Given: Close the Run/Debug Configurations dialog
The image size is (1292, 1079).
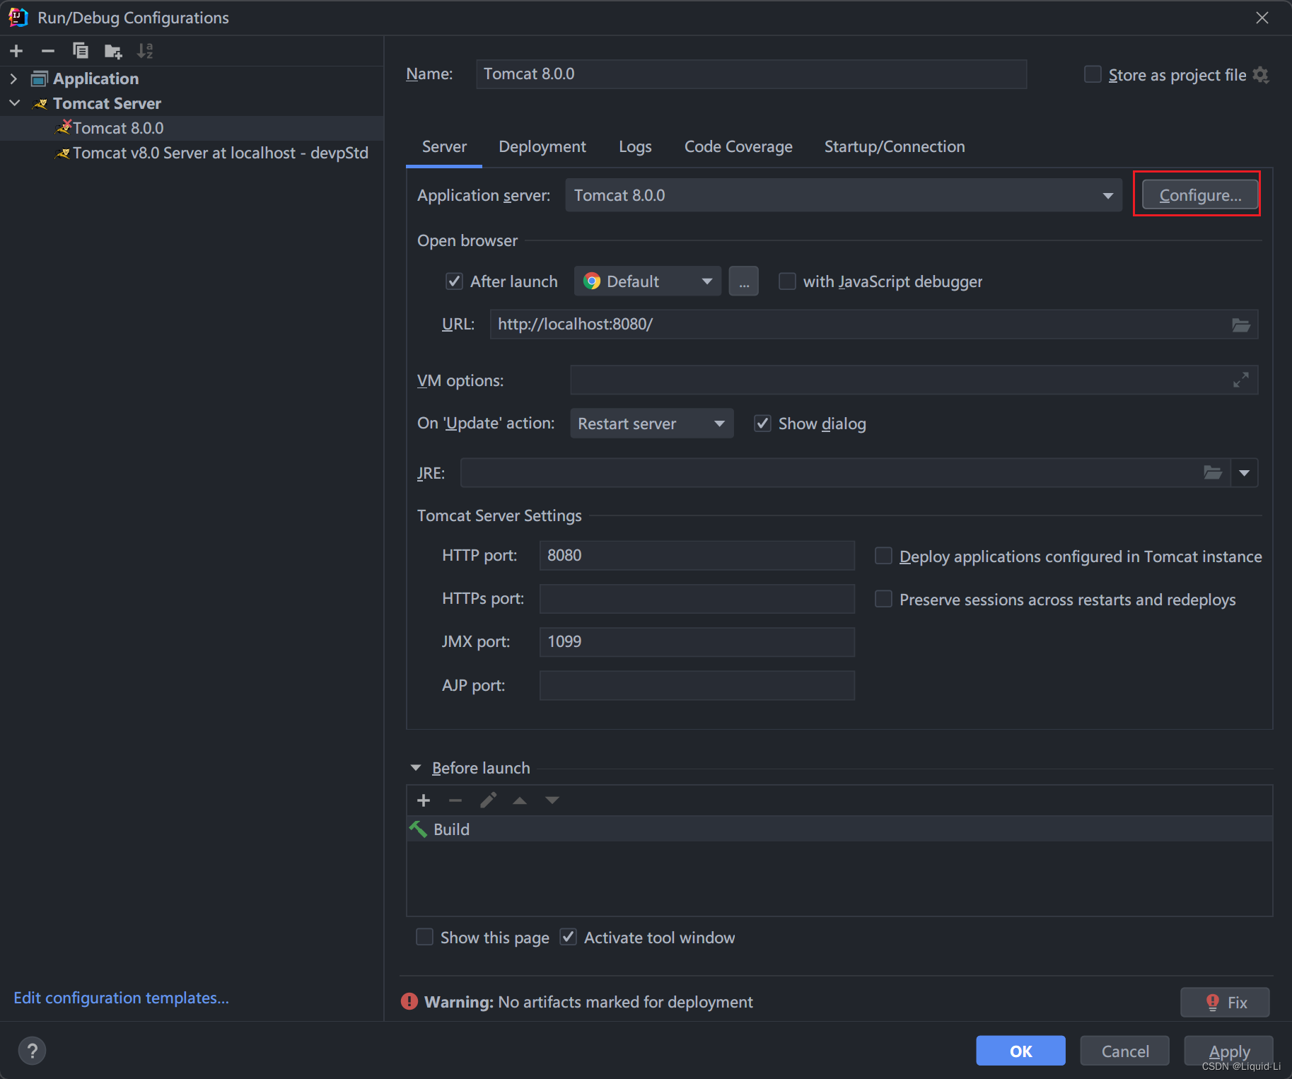Looking at the screenshot, I should 1262,18.
